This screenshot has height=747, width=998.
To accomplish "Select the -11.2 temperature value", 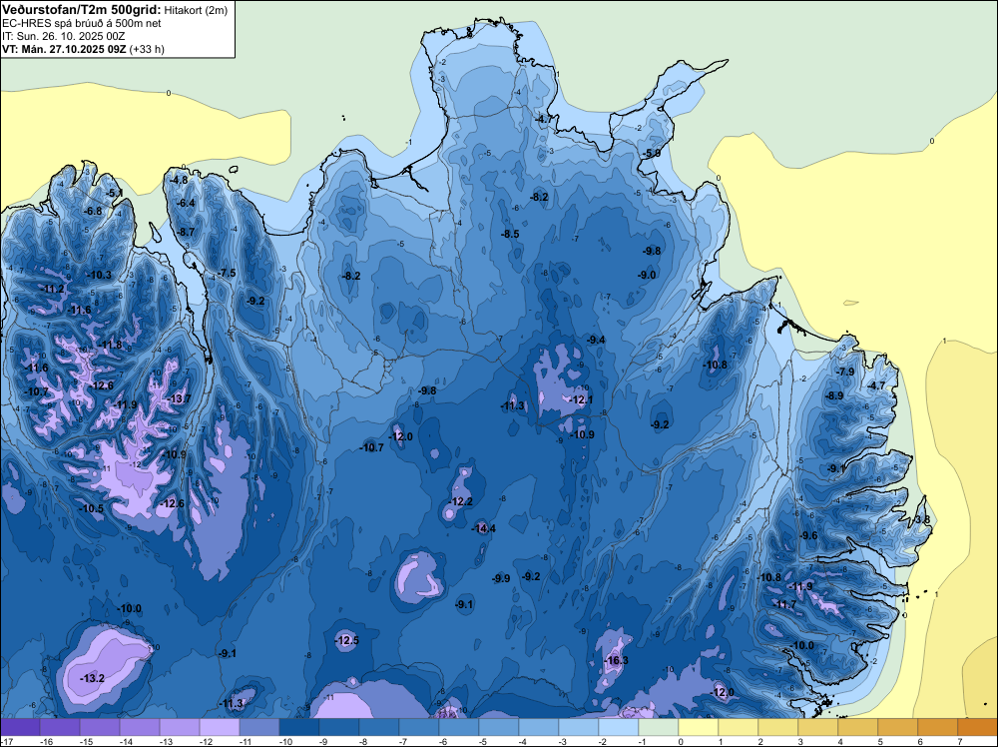I will point(52,290).
